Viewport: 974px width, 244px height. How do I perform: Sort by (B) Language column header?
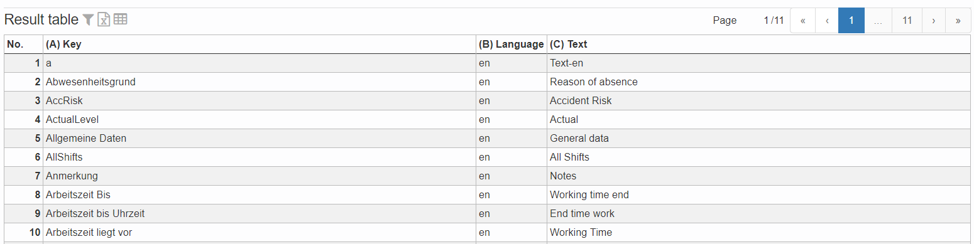512,45
